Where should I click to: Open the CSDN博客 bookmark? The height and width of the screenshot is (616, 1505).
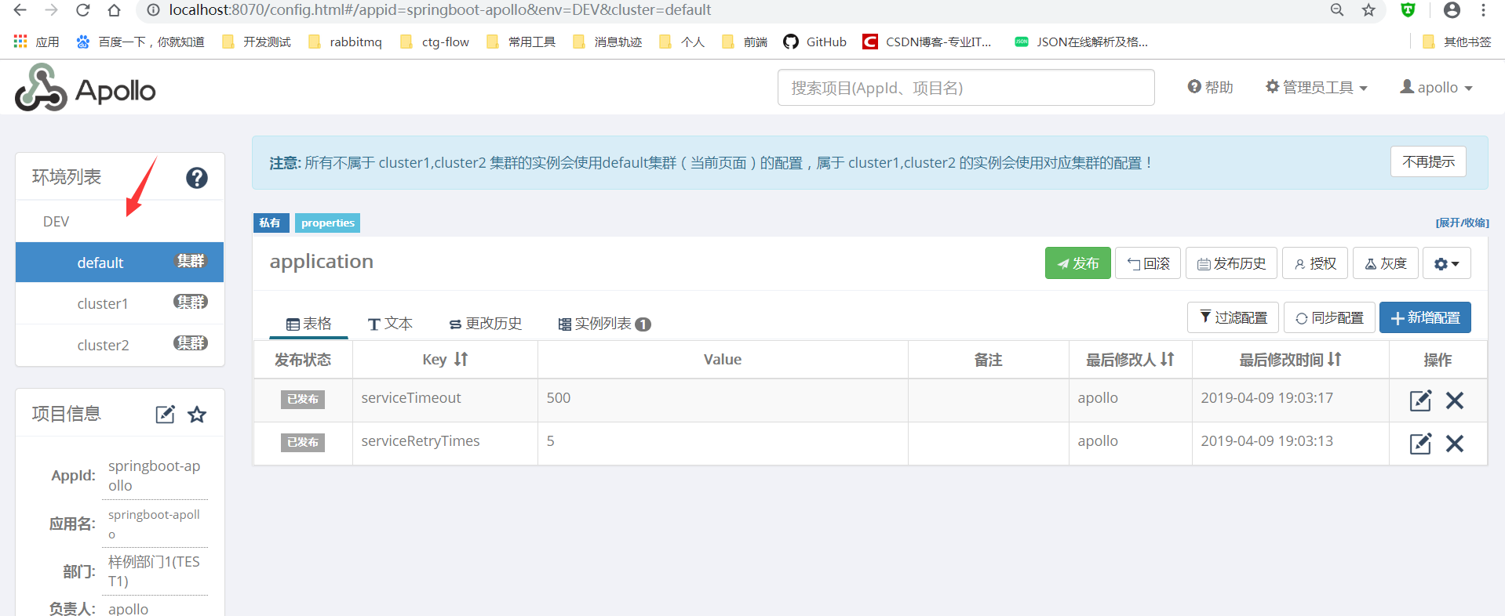[927, 42]
